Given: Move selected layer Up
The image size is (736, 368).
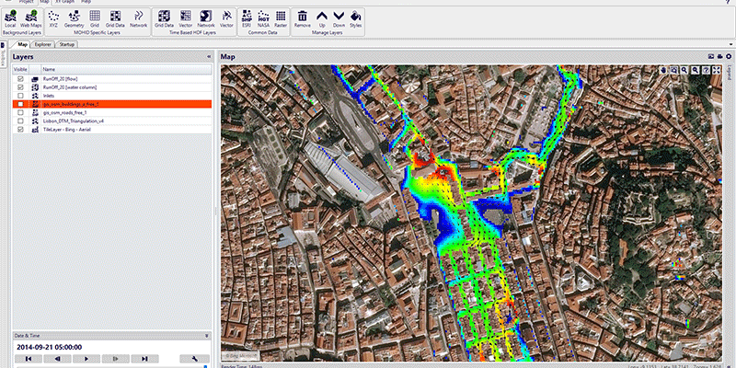Looking at the screenshot, I should pyautogui.click(x=321, y=18).
